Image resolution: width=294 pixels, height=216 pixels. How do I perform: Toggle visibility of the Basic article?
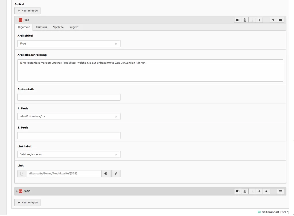[x=237, y=191]
